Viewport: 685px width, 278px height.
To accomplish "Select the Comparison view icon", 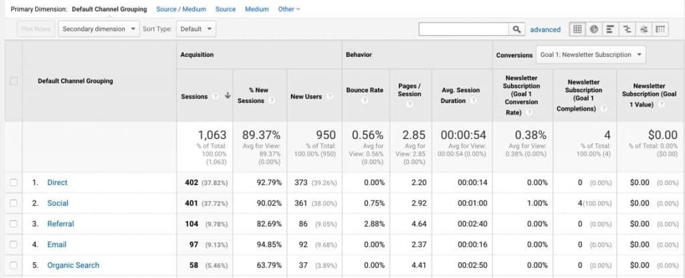I will [x=627, y=29].
